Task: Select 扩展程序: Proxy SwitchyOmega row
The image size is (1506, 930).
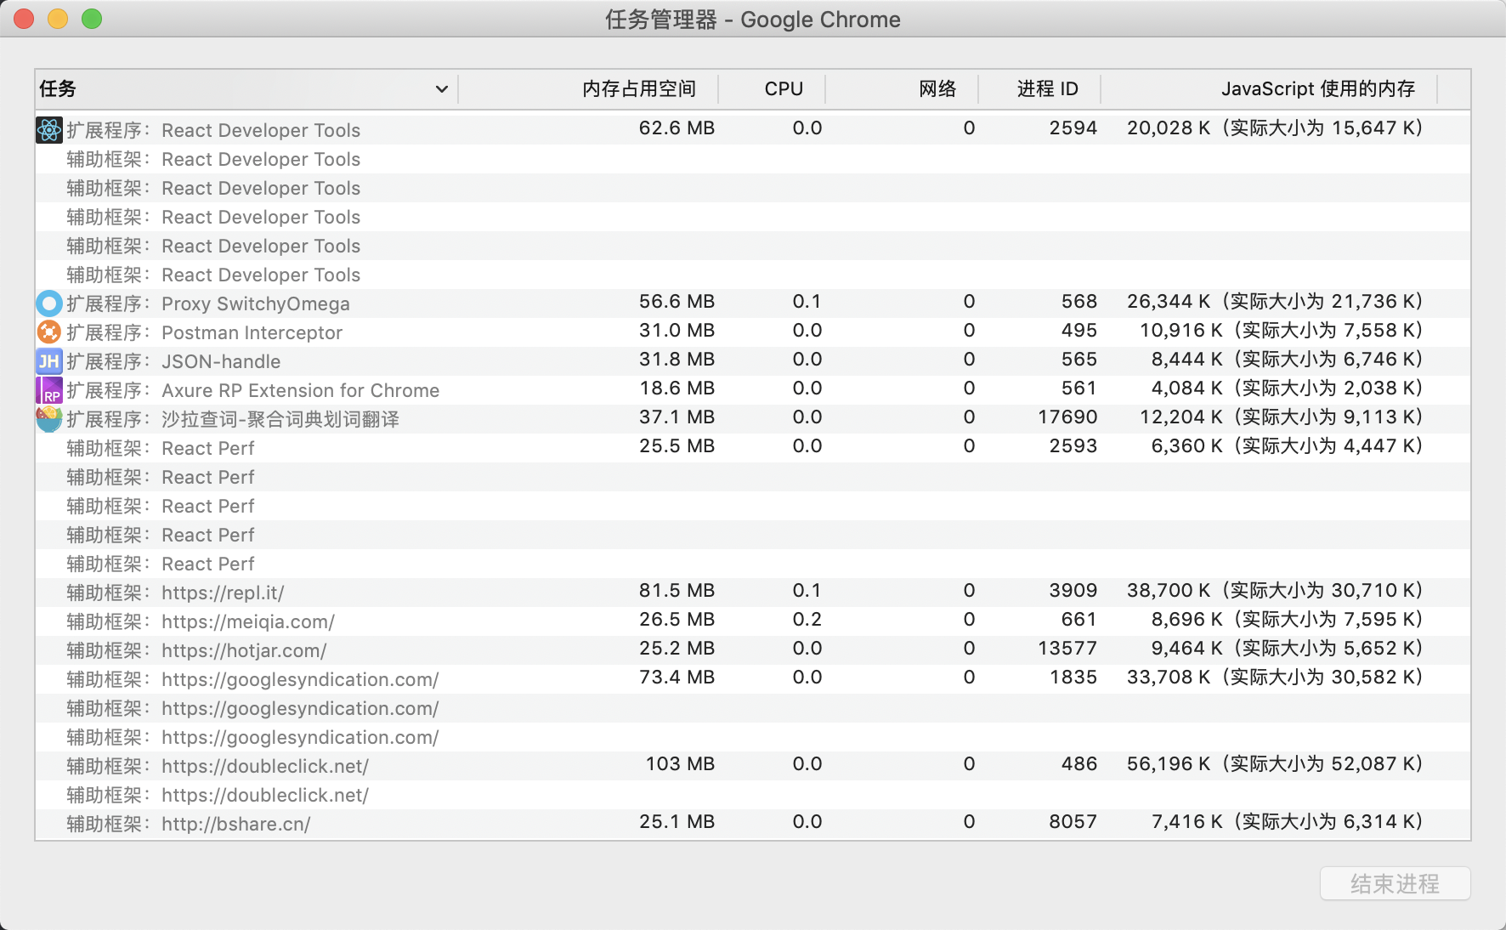Action: pos(753,303)
